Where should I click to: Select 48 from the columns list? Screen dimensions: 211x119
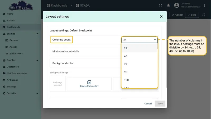coord(139,56)
